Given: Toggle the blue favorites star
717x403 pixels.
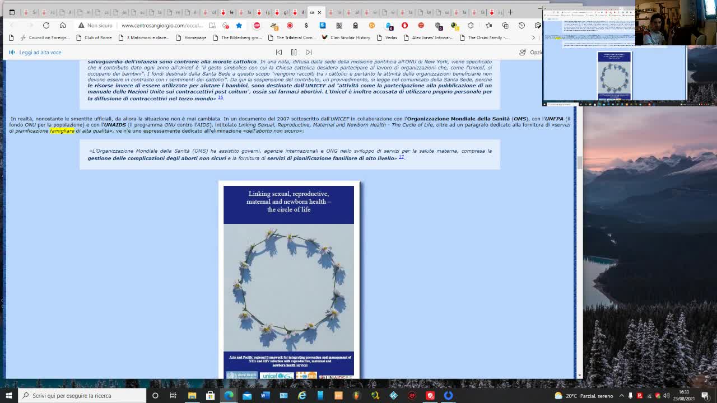Looking at the screenshot, I should coord(239,25).
